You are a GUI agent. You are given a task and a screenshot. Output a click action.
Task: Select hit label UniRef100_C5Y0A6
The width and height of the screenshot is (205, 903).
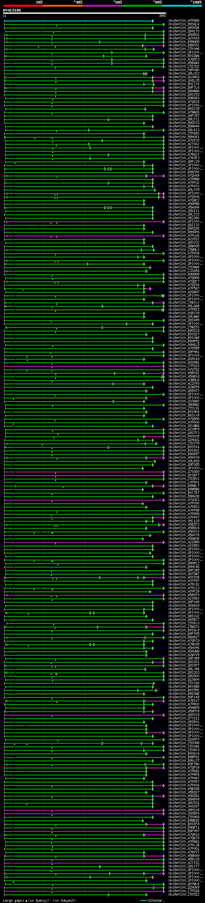point(184,49)
